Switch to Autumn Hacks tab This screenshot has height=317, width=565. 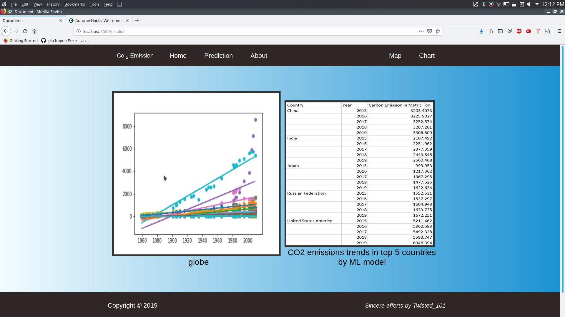[97, 21]
